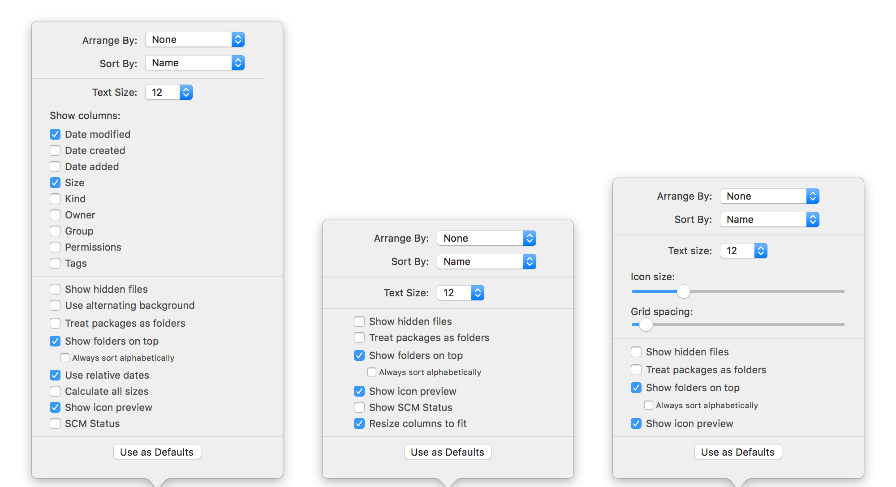This screenshot has width=896, height=487.
Task: Enable the Date created column
Action: point(55,150)
